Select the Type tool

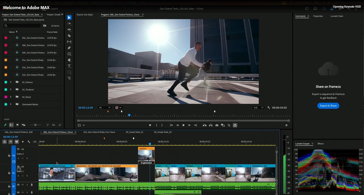pos(69,66)
